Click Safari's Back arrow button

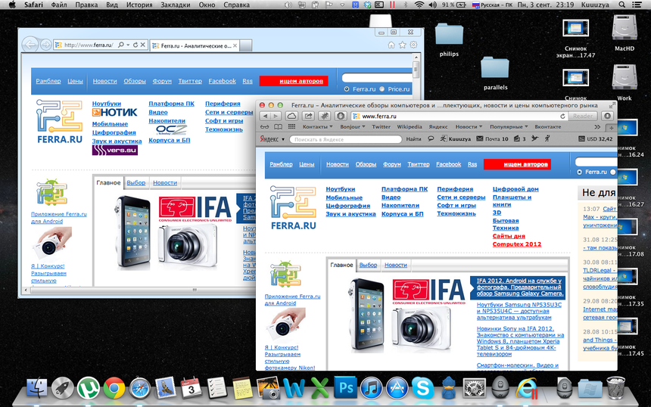tap(265, 117)
